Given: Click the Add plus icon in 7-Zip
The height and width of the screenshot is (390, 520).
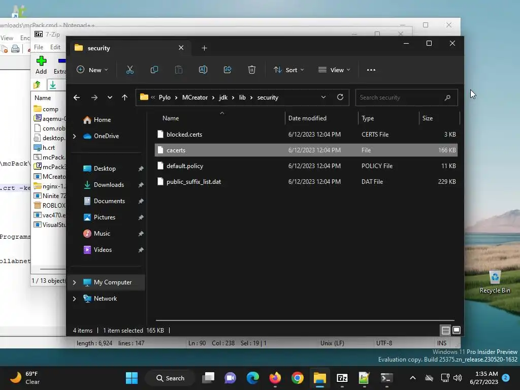Looking at the screenshot, I should coord(41,61).
